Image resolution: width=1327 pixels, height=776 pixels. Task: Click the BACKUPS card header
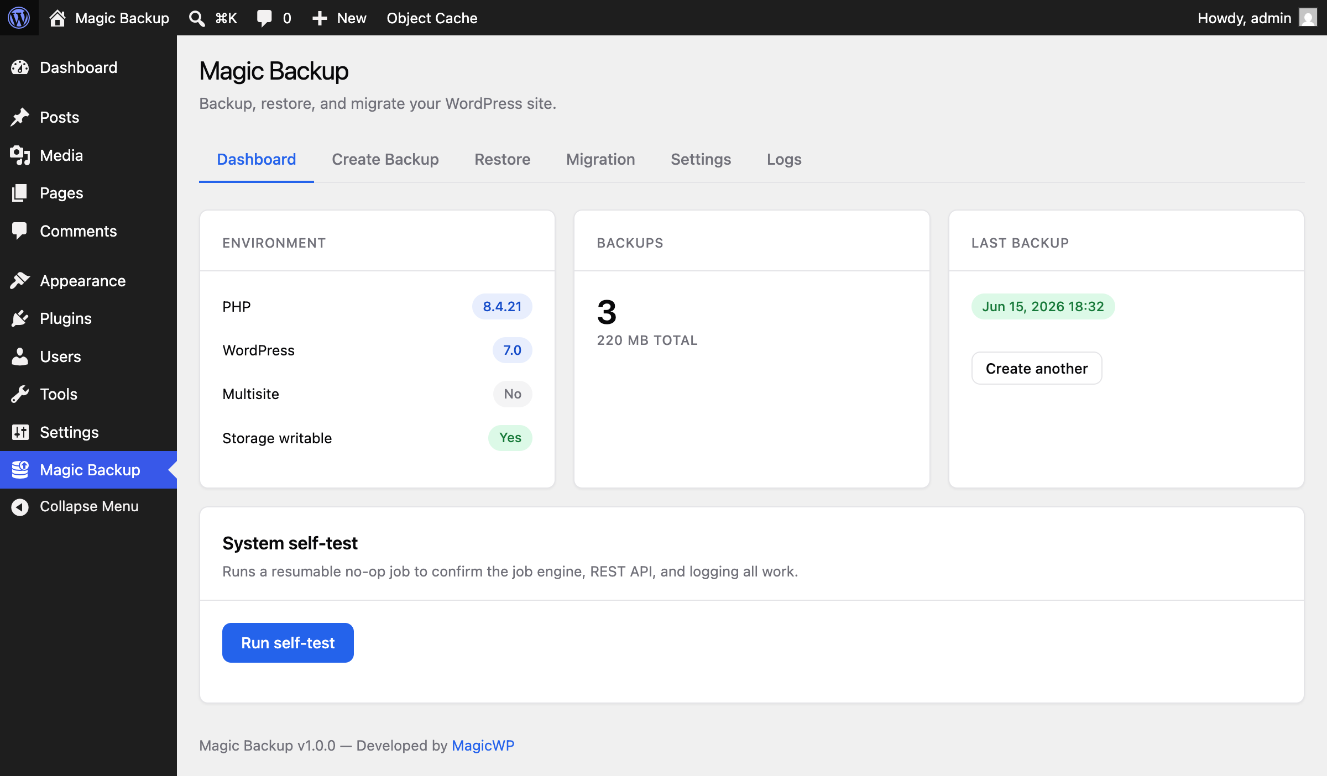(x=630, y=243)
